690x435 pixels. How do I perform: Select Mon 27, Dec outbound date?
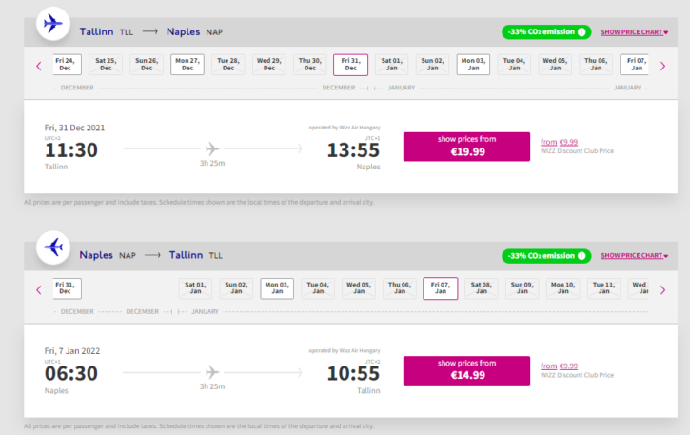click(187, 65)
